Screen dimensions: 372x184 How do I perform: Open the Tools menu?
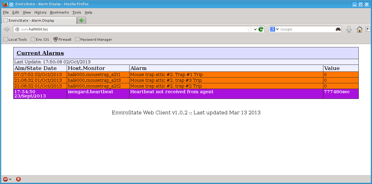(x=77, y=12)
